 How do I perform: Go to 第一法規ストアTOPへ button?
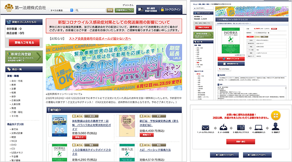tap(257, 155)
